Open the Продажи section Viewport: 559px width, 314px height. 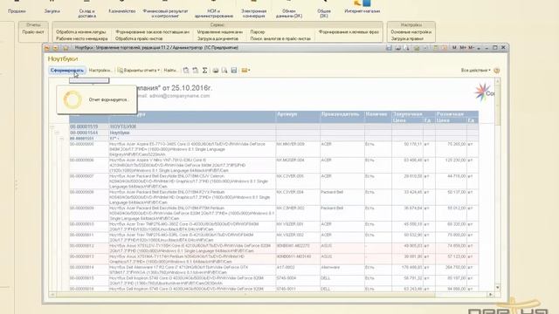coord(17,11)
